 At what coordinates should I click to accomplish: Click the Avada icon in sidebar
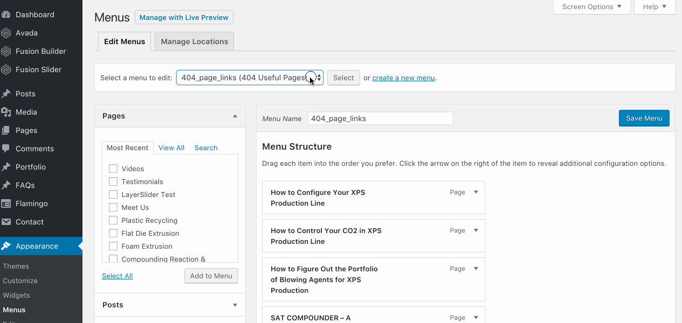click(6, 33)
